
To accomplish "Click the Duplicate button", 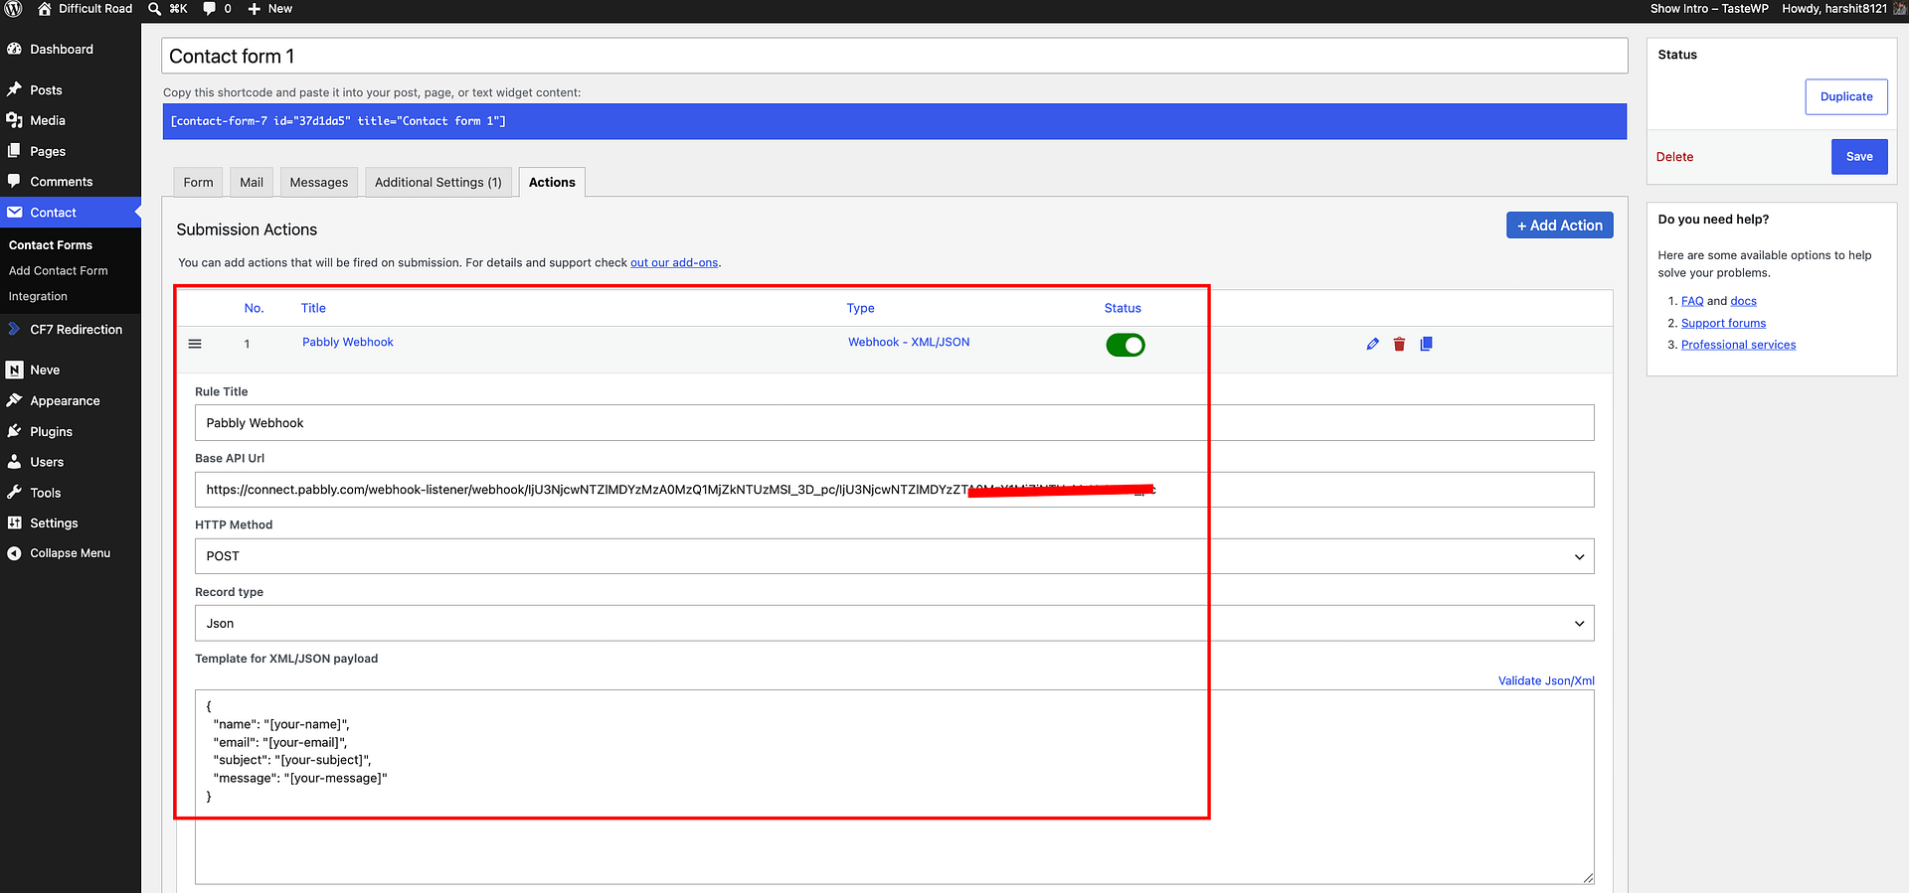I will (x=1846, y=96).
